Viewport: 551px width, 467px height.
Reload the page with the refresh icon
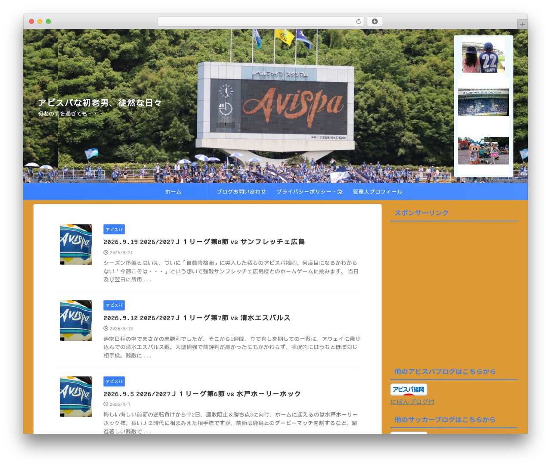(359, 22)
